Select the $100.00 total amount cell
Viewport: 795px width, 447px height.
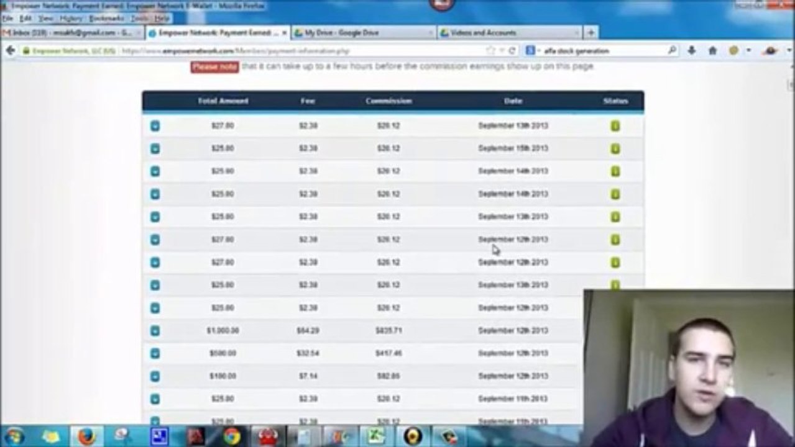pos(223,376)
